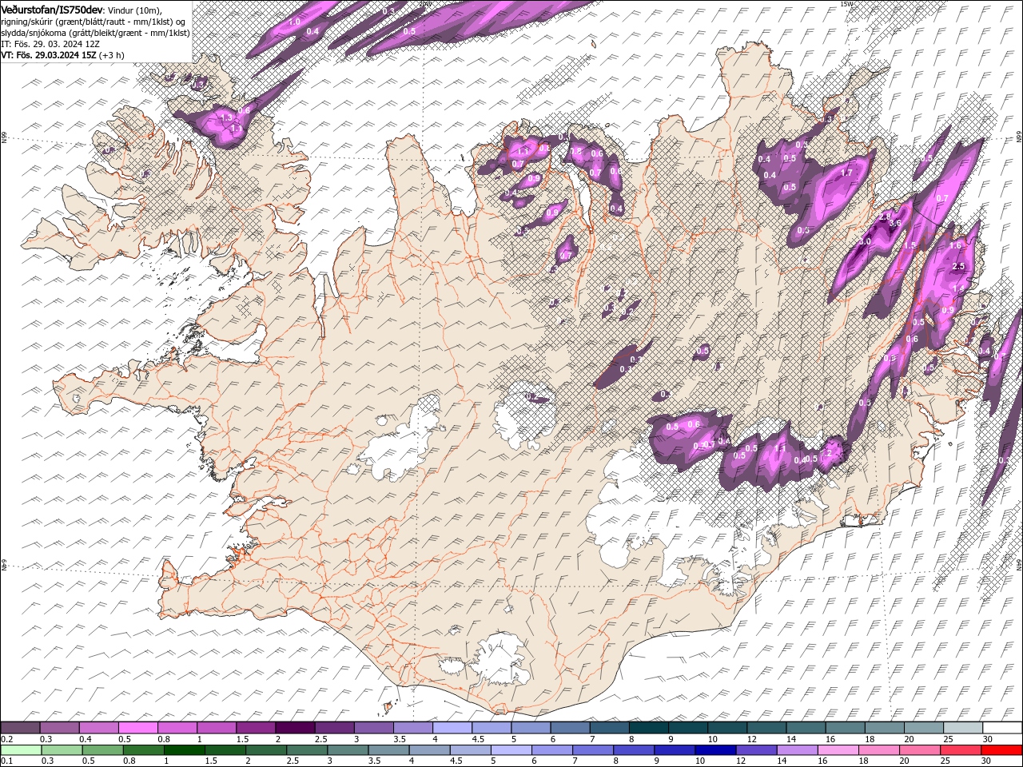Pick the orchid 0.4 snow-scale swatch

click(x=98, y=728)
